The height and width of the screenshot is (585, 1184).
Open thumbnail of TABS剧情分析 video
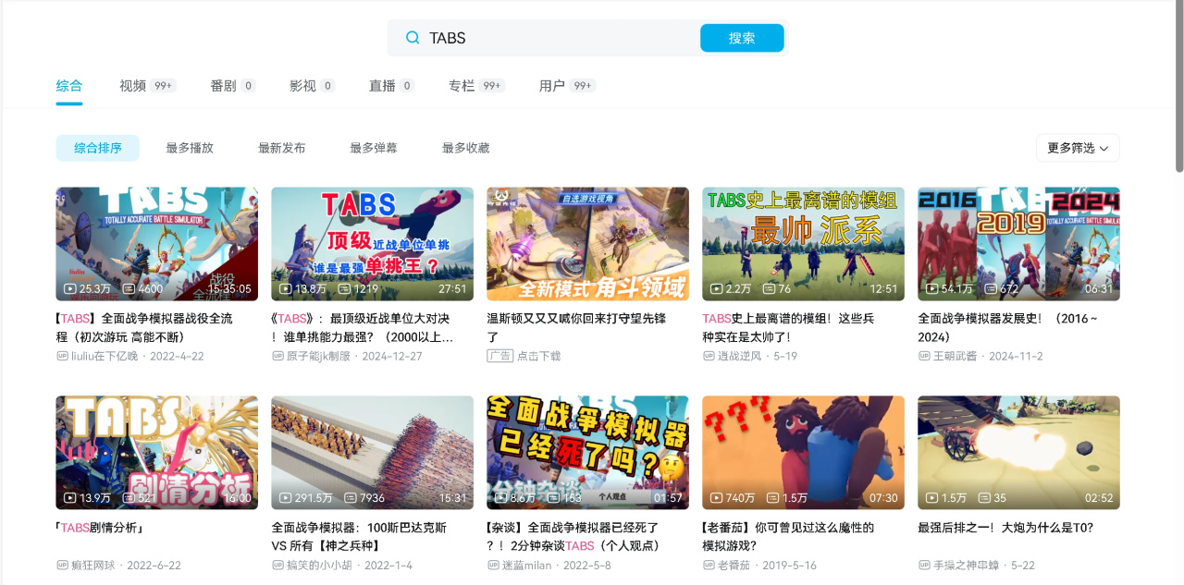157,453
